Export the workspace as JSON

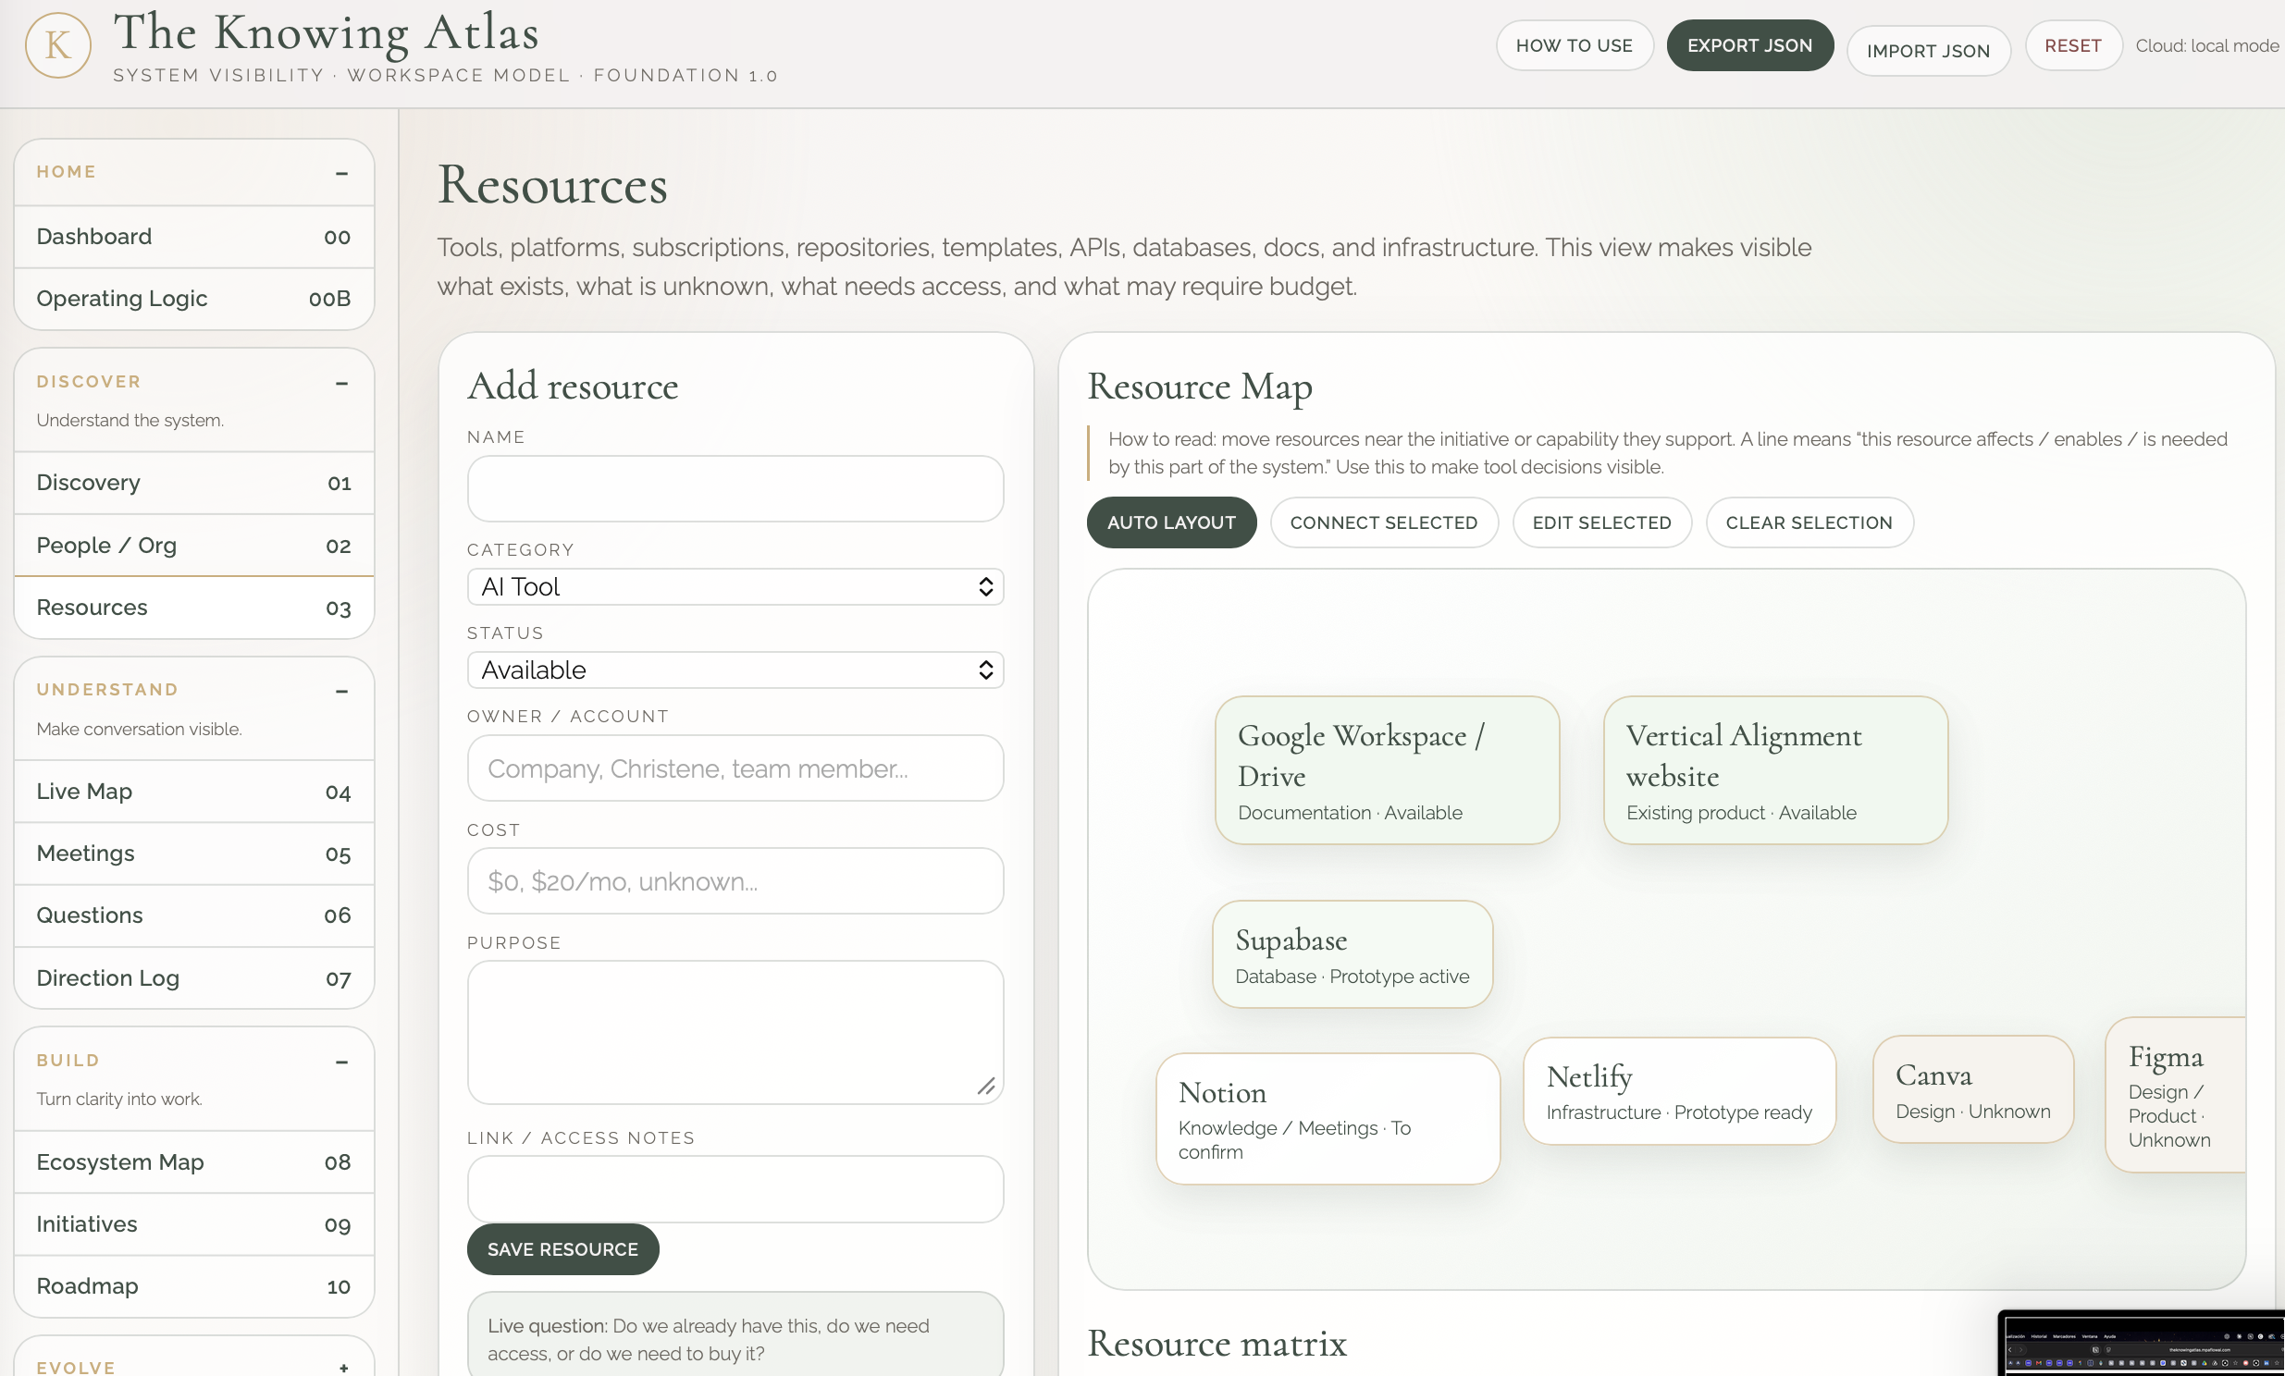1749,45
